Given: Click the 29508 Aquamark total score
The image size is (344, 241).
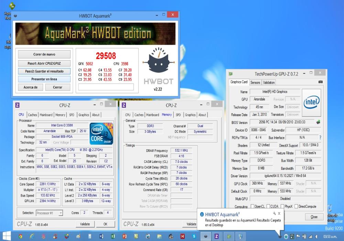Looking at the screenshot, I should (x=106, y=56).
